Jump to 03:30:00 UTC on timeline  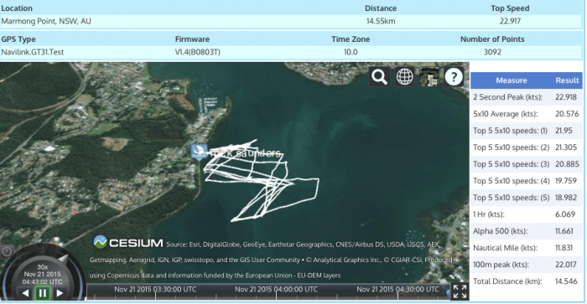155,290
